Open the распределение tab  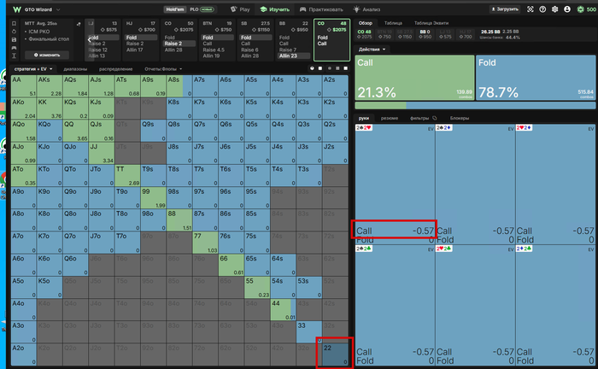[115, 69]
